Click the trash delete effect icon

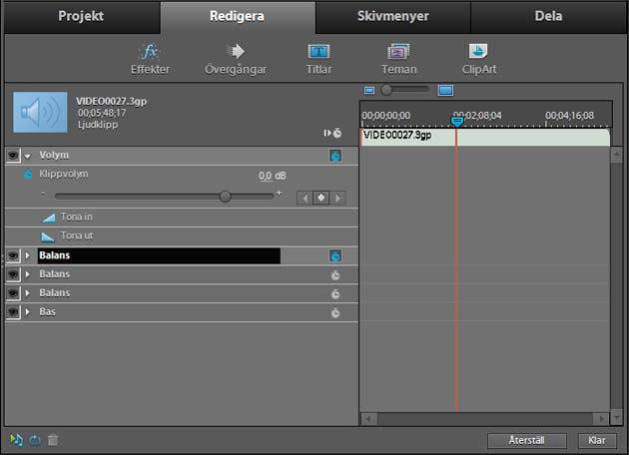click(x=53, y=440)
